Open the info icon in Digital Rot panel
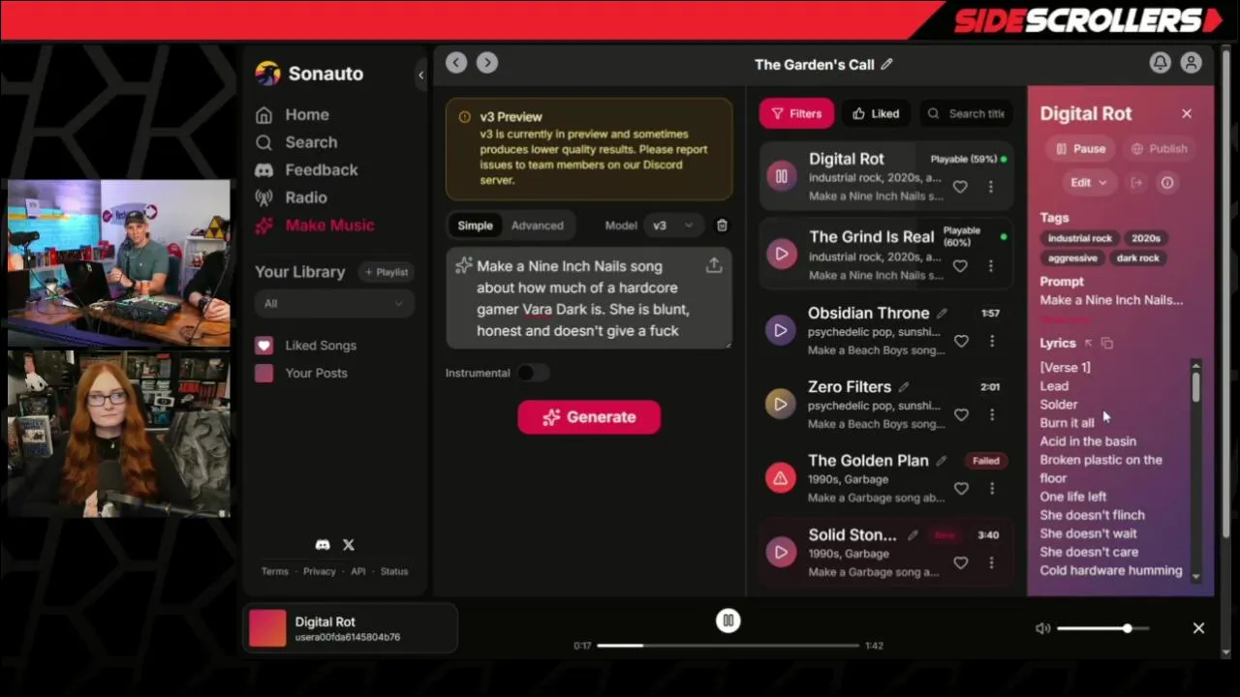Screen dimensions: 1240x697 (x=1167, y=183)
